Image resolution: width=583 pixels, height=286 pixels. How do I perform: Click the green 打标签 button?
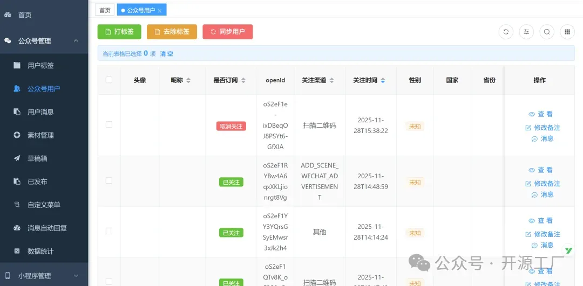point(119,32)
